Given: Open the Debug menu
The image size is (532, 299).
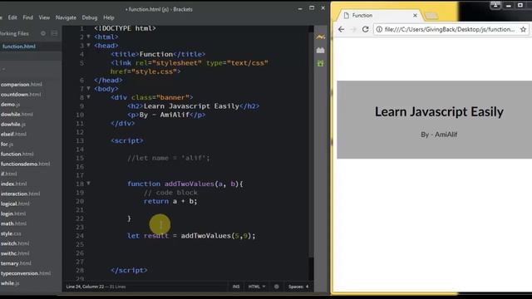Looking at the screenshot, I should (90, 17).
